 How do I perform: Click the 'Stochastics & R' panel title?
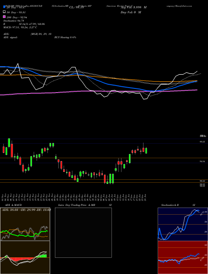click(x=170, y=205)
